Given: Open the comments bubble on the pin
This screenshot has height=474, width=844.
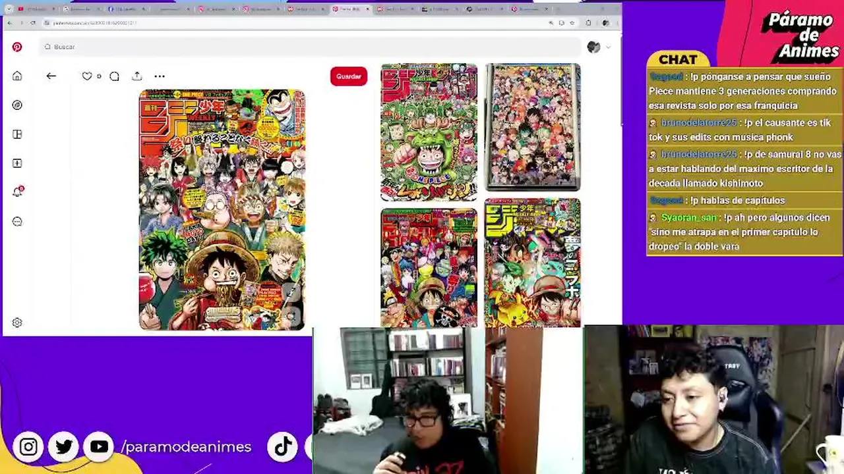Looking at the screenshot, I should [x=114, y=76].
